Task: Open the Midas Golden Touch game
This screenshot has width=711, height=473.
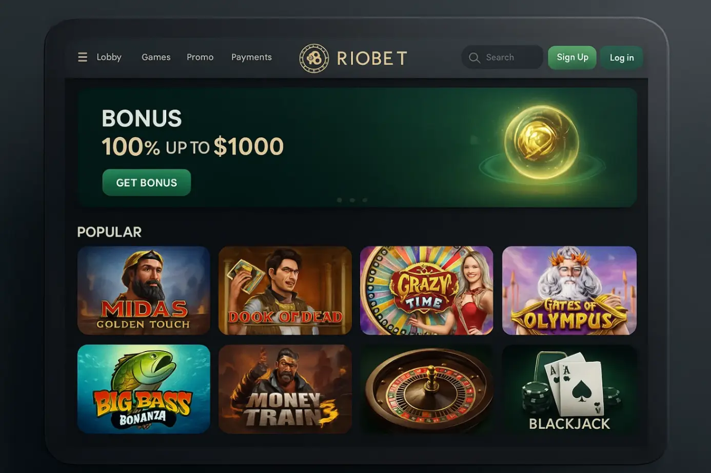Action: pyautogui.click(x=144, y=291)
